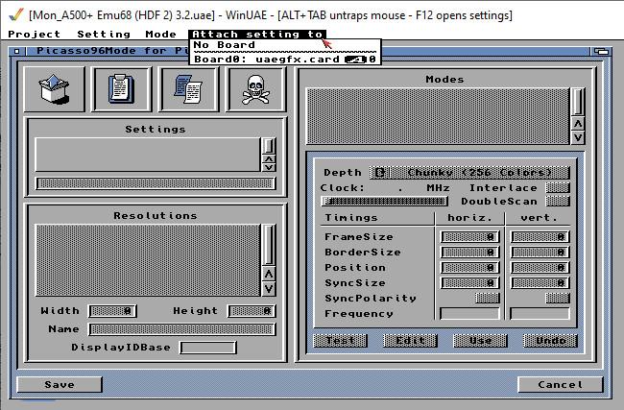Click the horizontal FrameSize field

[x=469, y=237]
